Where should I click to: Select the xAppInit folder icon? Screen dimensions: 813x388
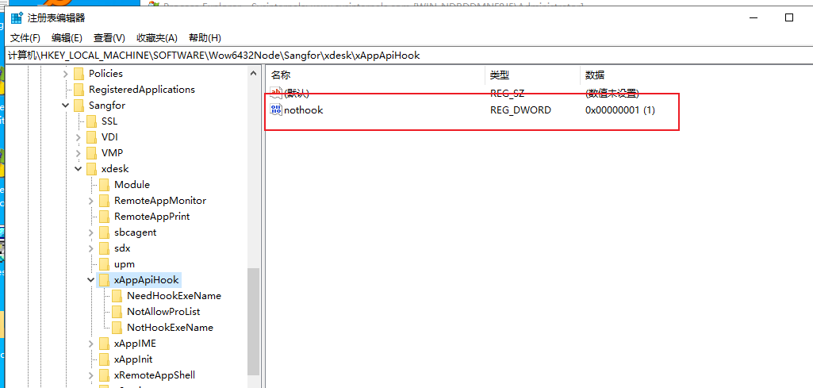click(x=104, y=359)
